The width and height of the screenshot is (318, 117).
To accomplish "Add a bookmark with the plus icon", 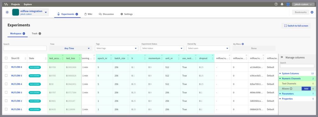I will coord(312,12).
